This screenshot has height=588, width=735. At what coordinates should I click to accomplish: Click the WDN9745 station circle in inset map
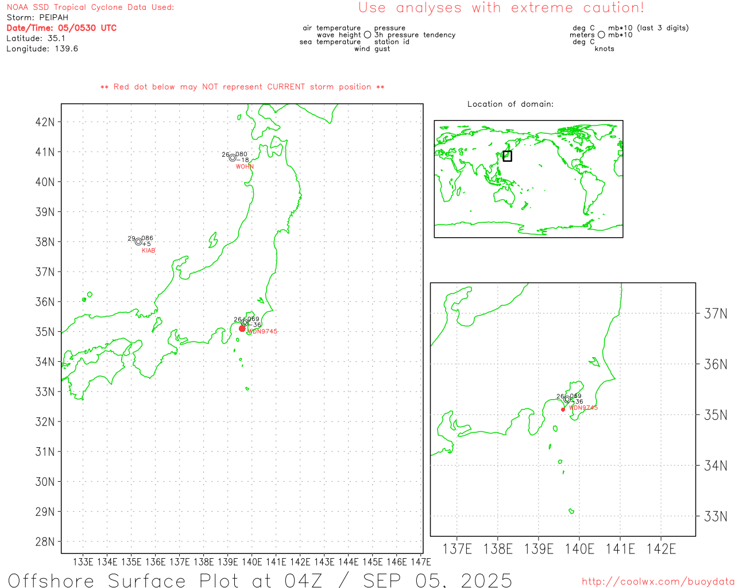(x=567, y=399)
